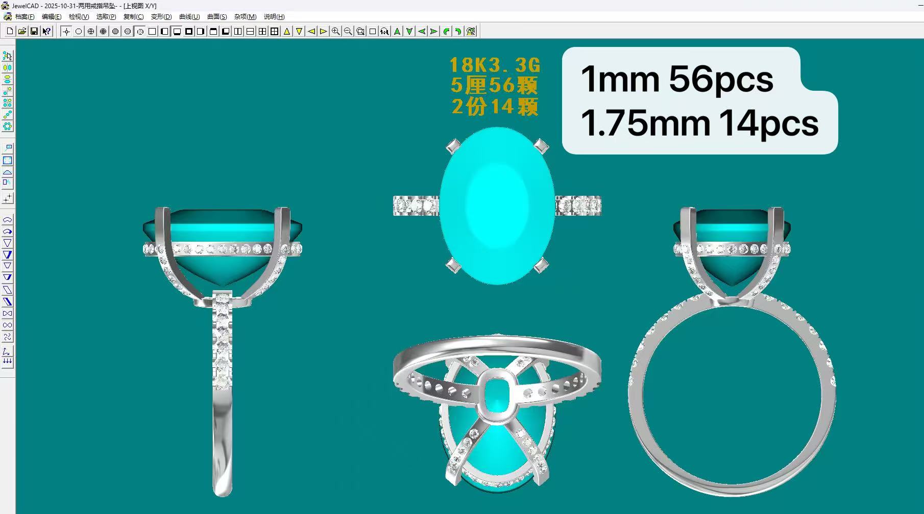The image size is (924, 514).
Task: Toggle shaded display mode
Action: 115,31
